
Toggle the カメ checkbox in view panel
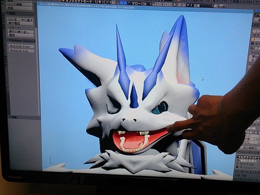(253, 48)
